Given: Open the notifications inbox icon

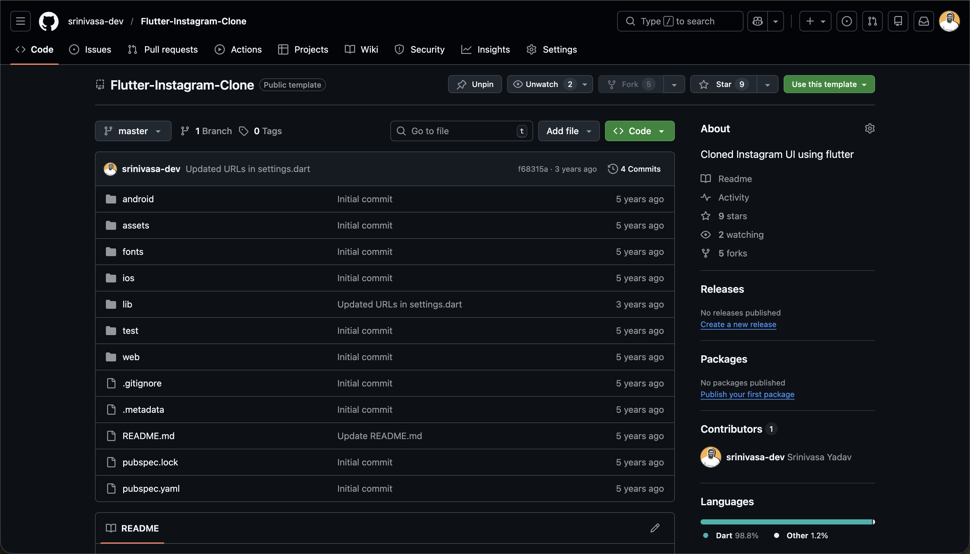Looking at the screenshot, I should [923, 21].
